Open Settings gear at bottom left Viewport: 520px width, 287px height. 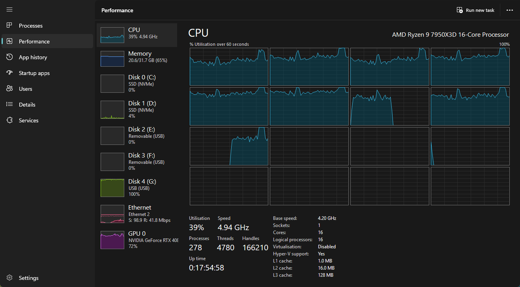(x=10, y=278)
